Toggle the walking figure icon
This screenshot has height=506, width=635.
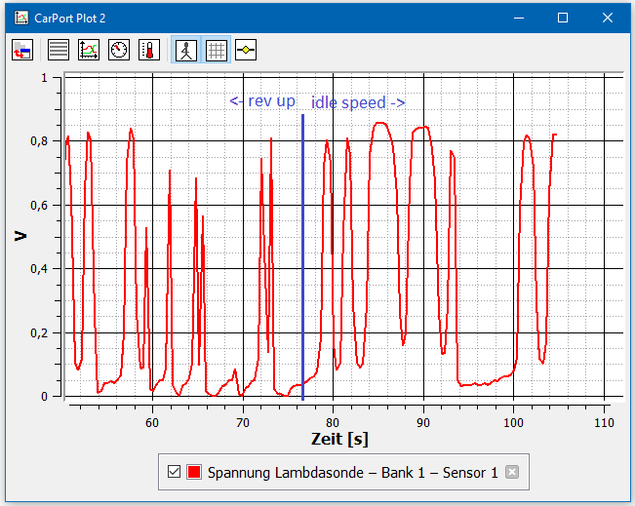coord(185,50)
